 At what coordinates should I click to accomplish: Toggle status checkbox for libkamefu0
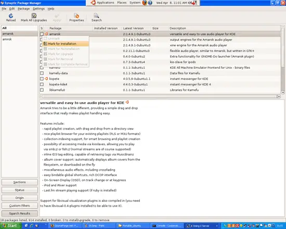[42, 90]
